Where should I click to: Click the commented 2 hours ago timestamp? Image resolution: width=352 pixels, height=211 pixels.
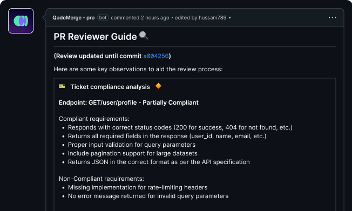pyautogui.click(x=140, y=17)
